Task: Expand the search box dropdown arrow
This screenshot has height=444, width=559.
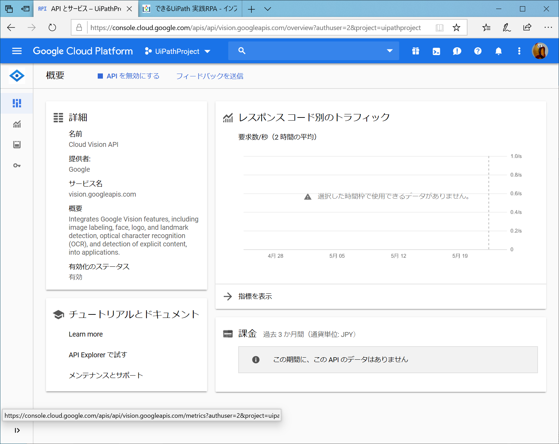Action: pos(389,51)
